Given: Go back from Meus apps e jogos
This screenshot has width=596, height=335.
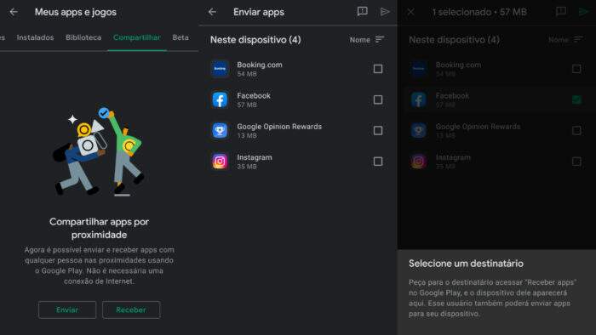Looking at the screenshot, I should 14,12.
